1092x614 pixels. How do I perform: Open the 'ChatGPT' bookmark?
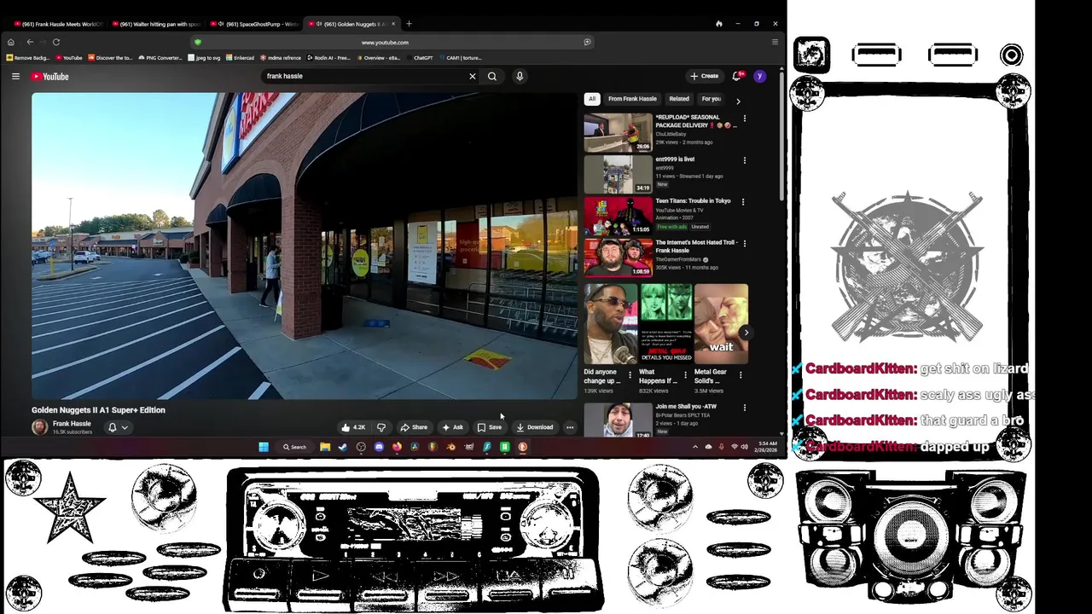click(420, 58)
